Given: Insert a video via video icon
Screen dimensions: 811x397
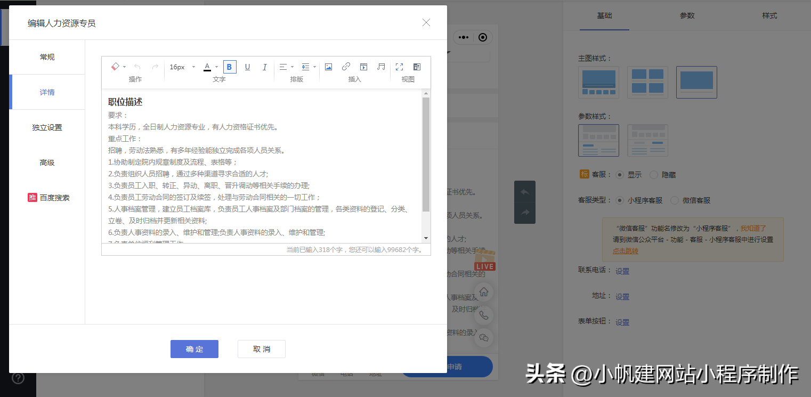Looking at the screenshot, I should coord(363,67).
